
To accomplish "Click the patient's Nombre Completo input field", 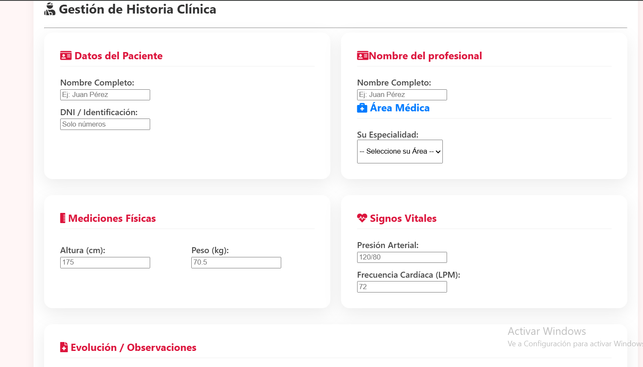I will coord(105,94).
